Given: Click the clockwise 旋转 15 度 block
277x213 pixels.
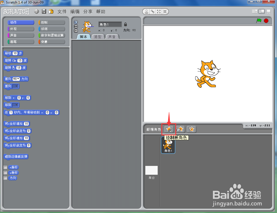Looking at the screenshot, I should [16, 60].
